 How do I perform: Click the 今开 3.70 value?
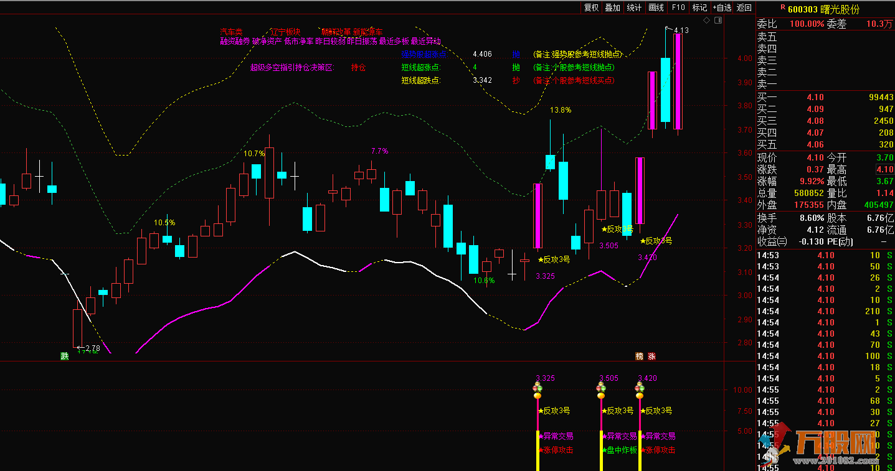[884, 158]
